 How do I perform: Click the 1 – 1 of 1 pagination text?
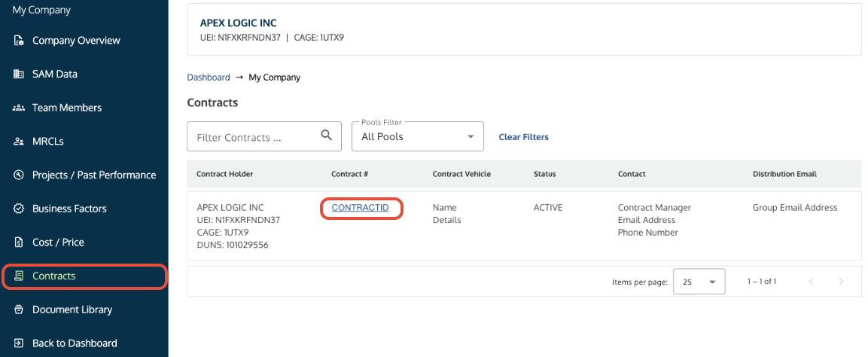coord(762,282)
